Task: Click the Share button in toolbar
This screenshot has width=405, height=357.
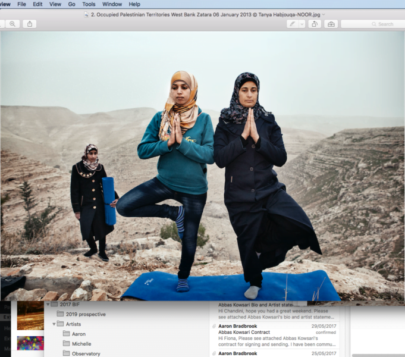Action: [30, 24]
